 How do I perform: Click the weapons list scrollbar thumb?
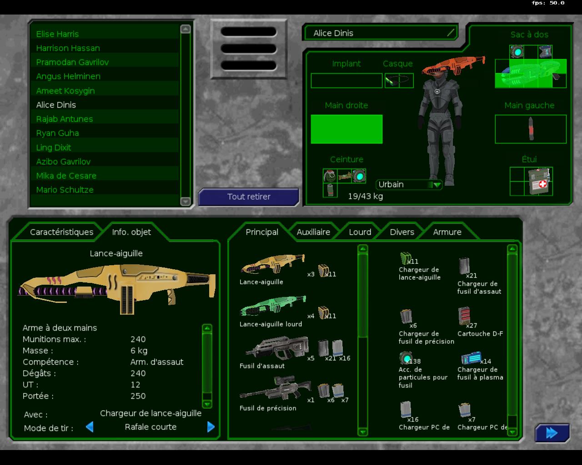(x=363, y=296)
